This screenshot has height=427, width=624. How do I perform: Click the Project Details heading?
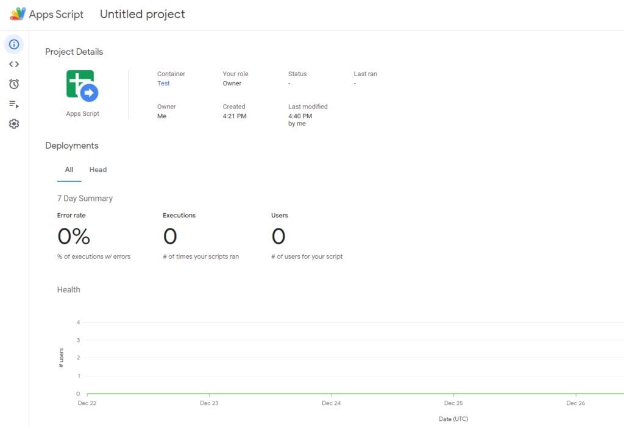coord(74,52)
